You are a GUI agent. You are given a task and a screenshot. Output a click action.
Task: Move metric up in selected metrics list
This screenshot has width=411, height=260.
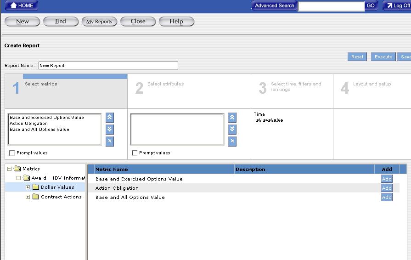pyautogui.click(x=110, y=118)
